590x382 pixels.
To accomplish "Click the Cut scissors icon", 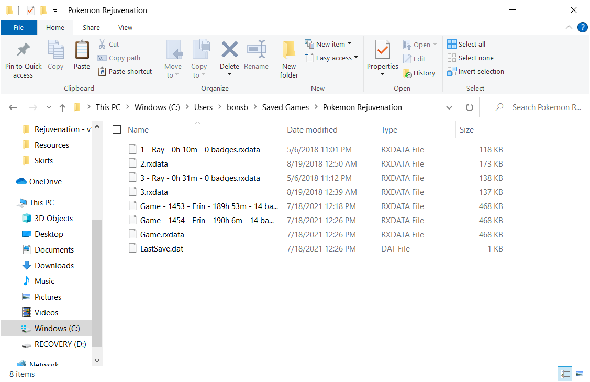I will (102, 44).
